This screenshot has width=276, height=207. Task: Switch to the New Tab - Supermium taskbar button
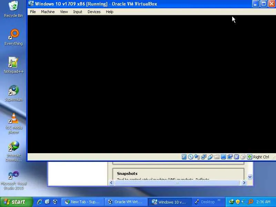[82, 202]
